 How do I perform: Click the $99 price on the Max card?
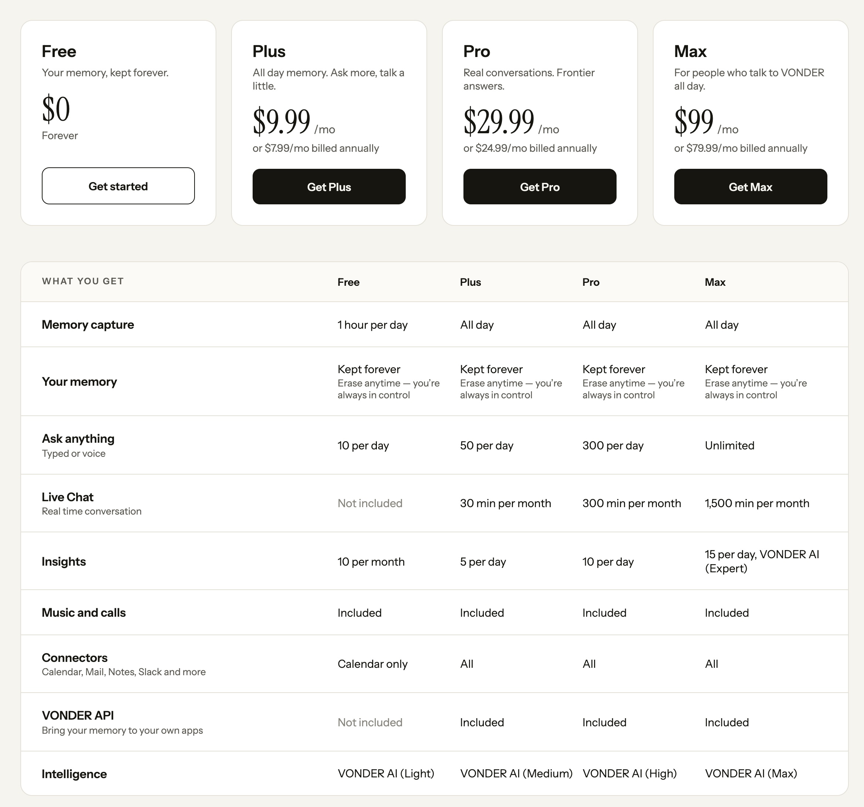[x=694, y=121]
